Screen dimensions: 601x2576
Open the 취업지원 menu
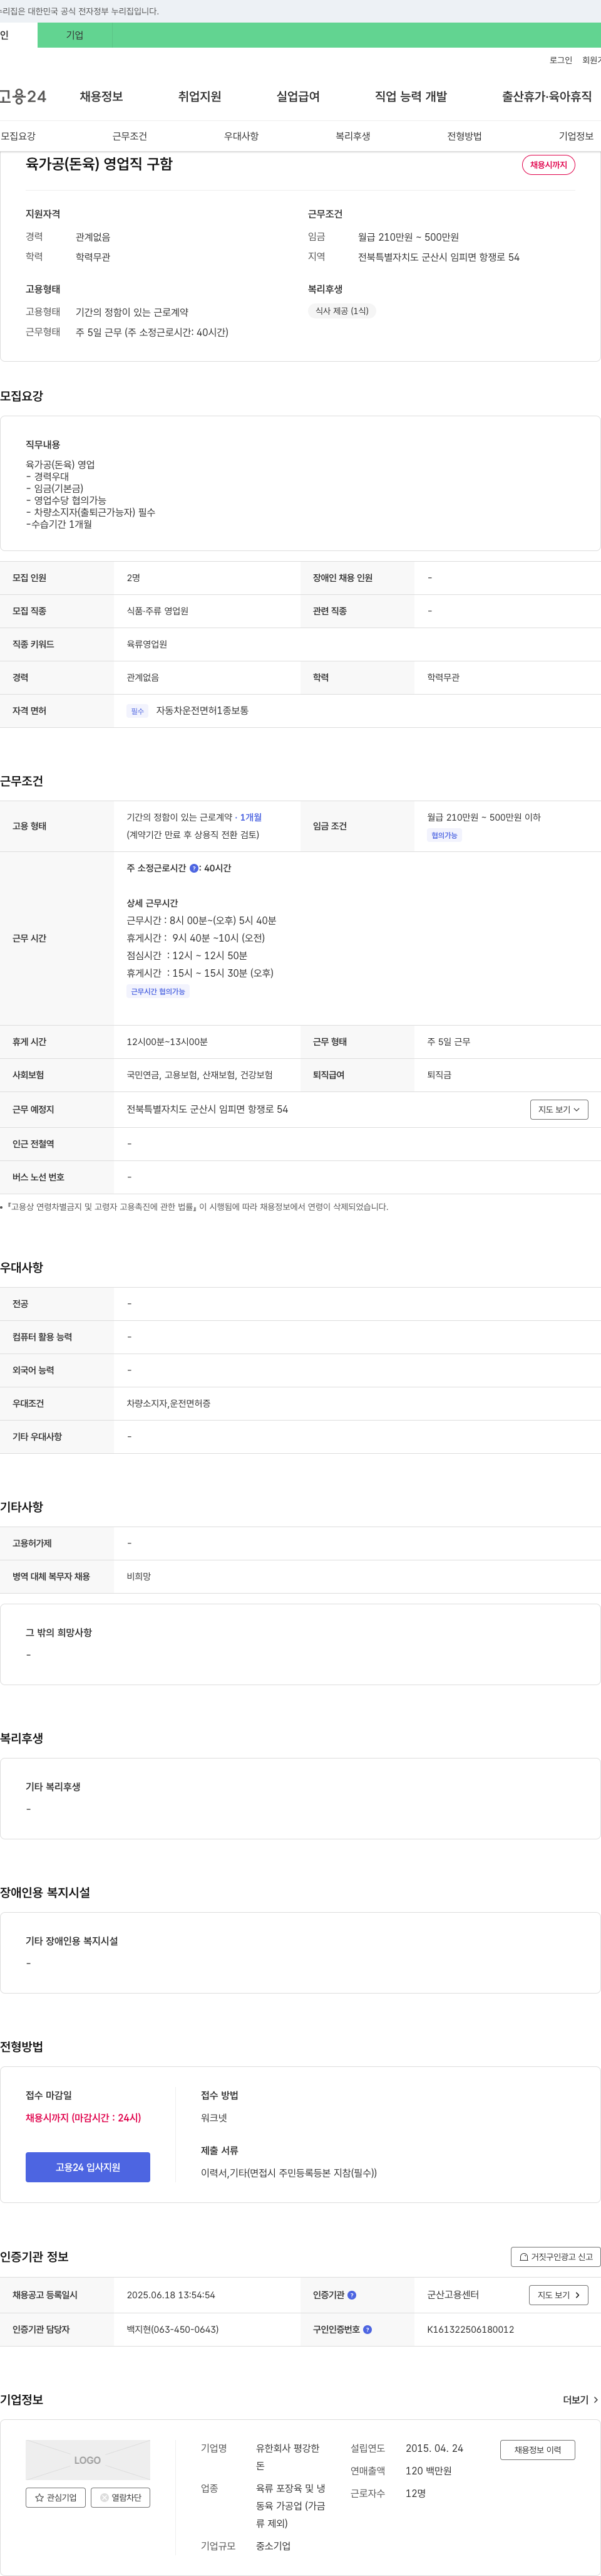point(200,96)
